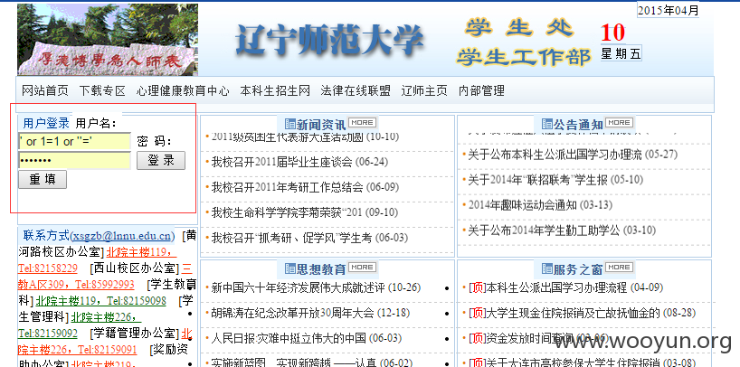Screen dimensions: 740x367
Task: Go to 辽师主页 from nav bar
Action: [424, 90]
